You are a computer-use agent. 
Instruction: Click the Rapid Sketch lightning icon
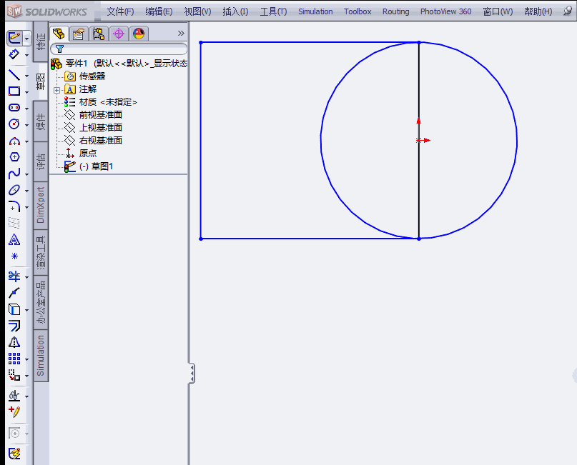(14, 454)
